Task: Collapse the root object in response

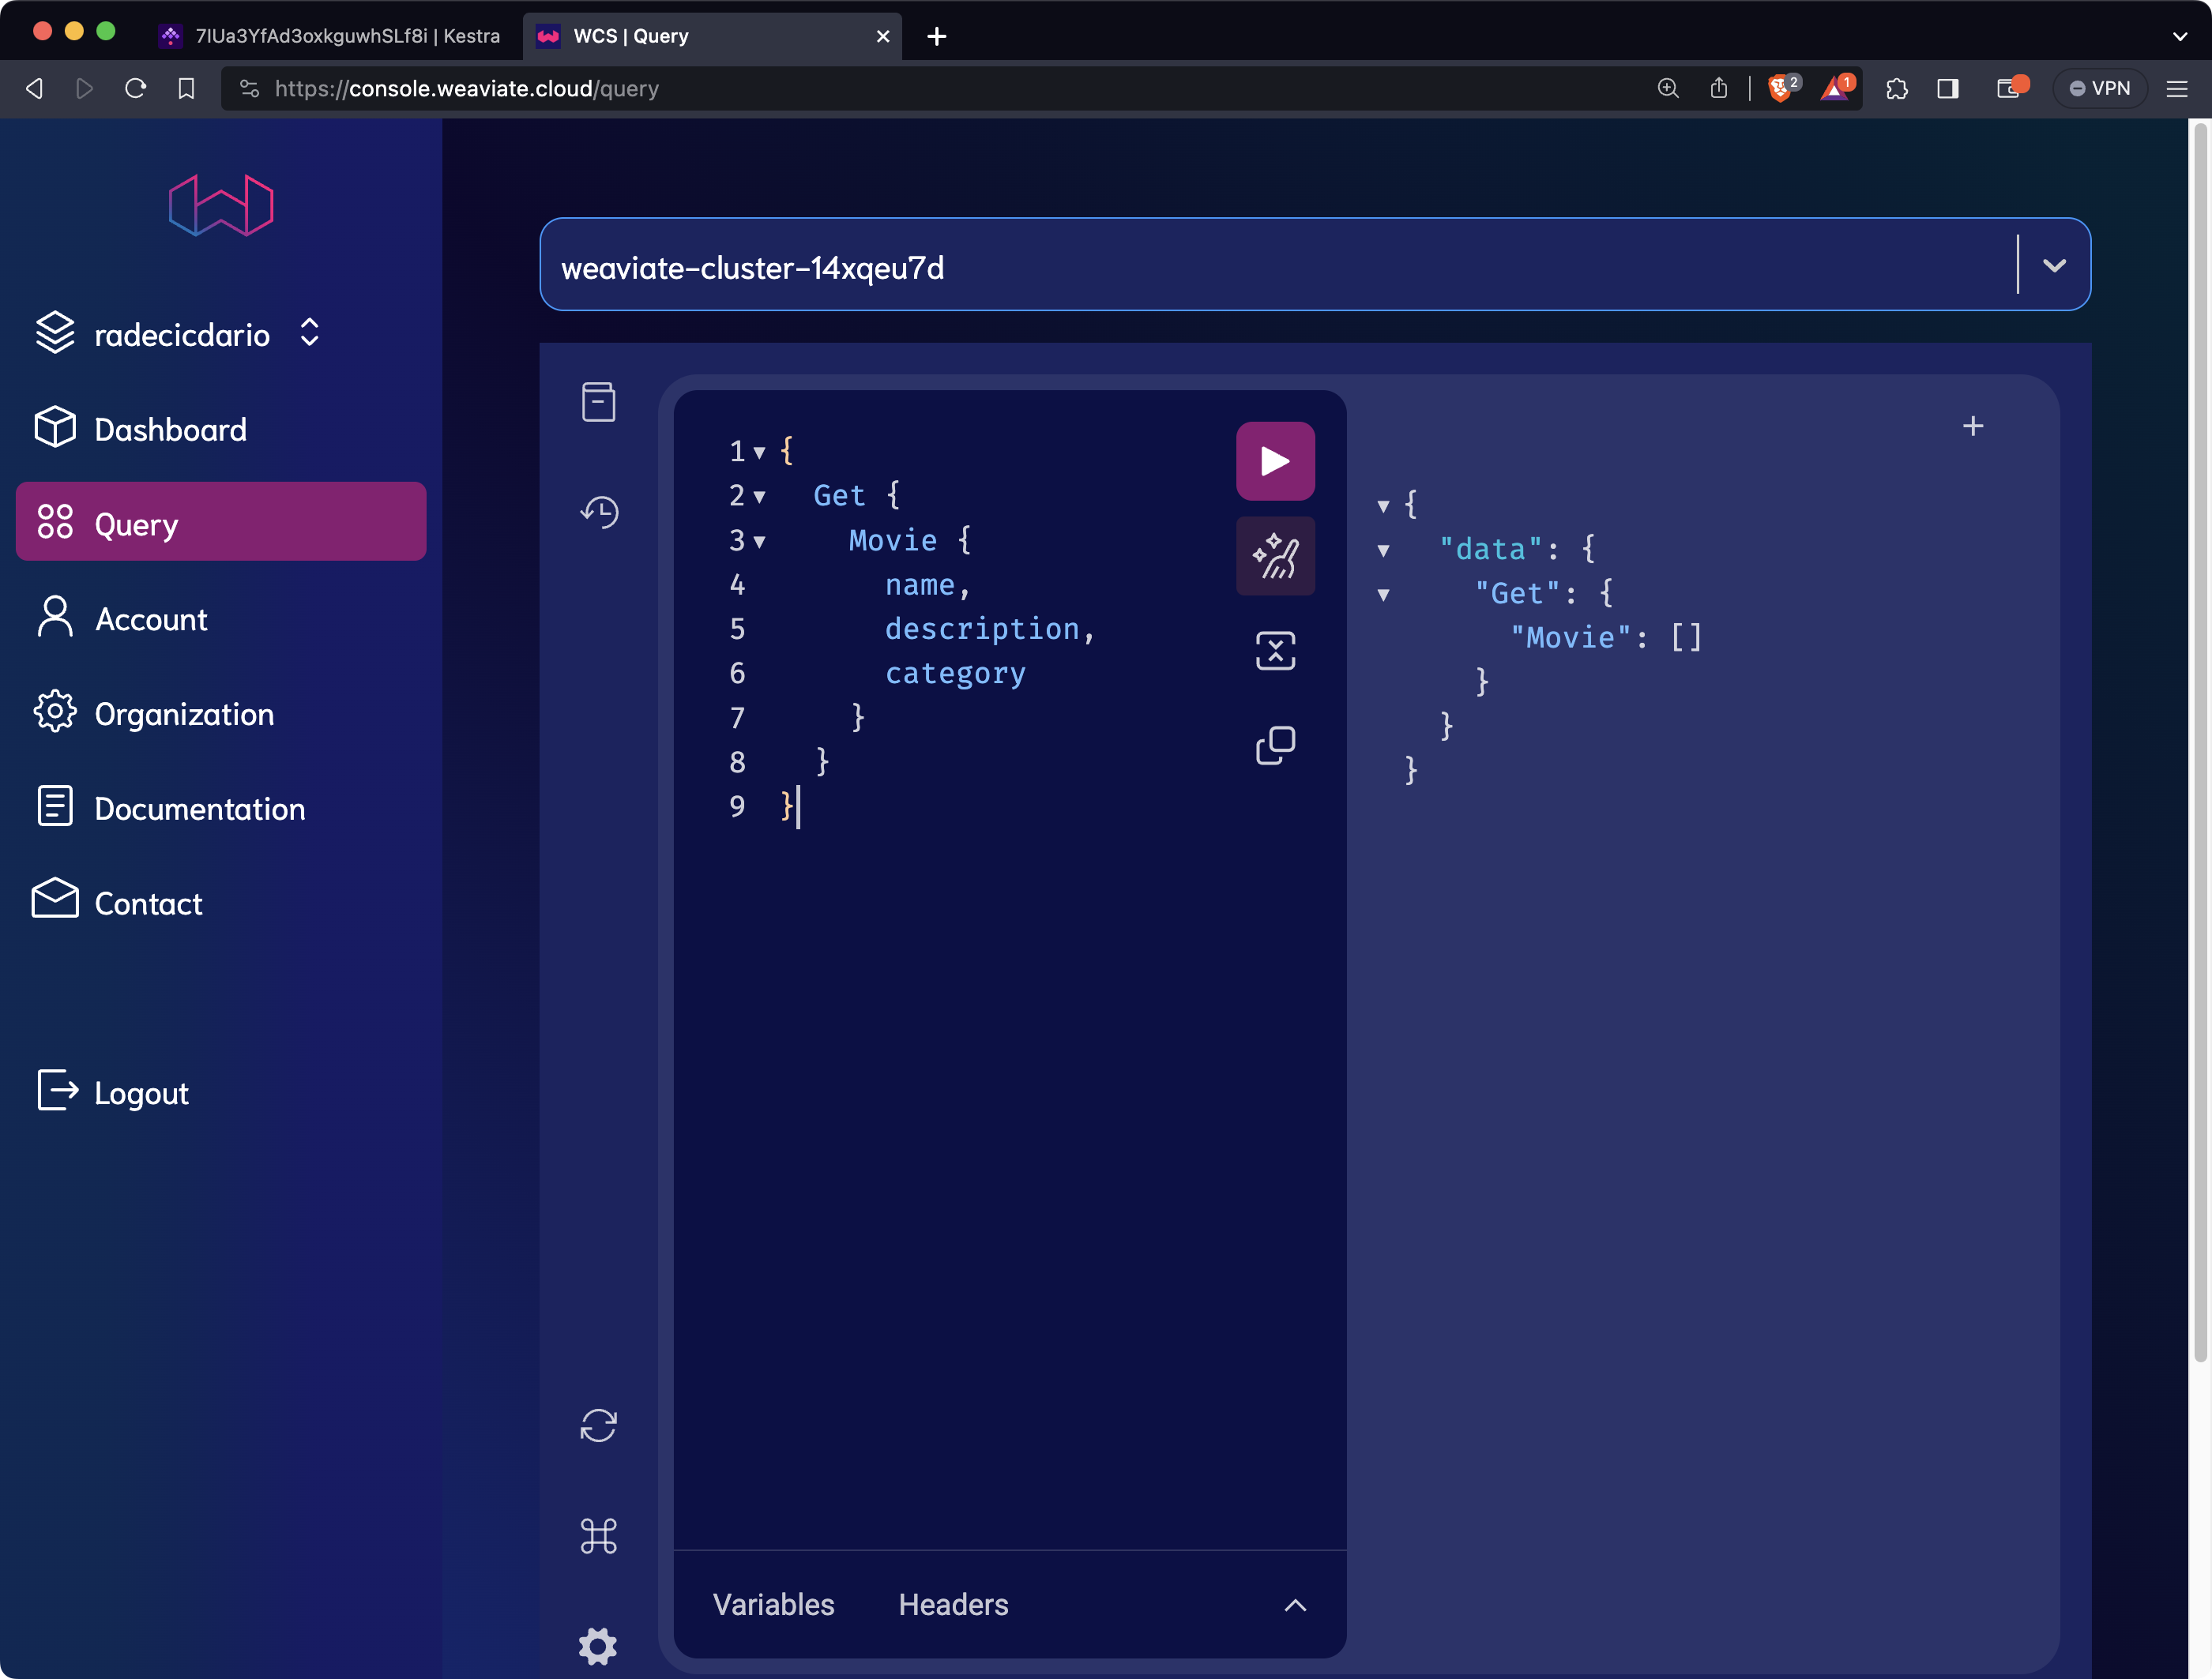Action: pos(1383,505)
